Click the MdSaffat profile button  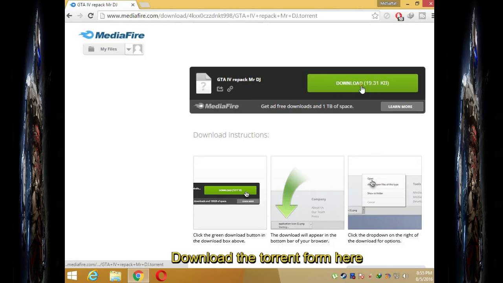click(388, 4)
